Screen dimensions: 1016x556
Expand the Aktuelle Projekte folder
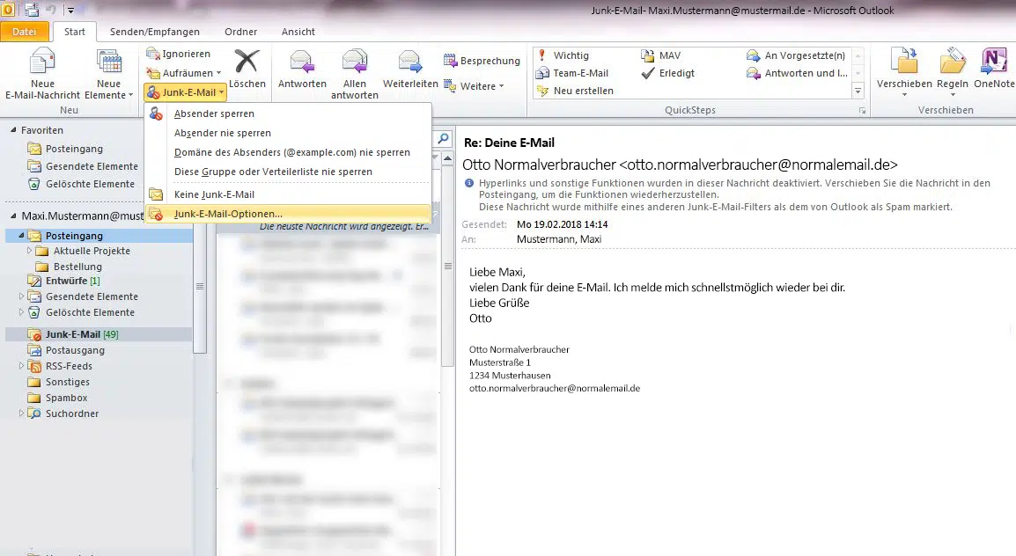[29, 251]
